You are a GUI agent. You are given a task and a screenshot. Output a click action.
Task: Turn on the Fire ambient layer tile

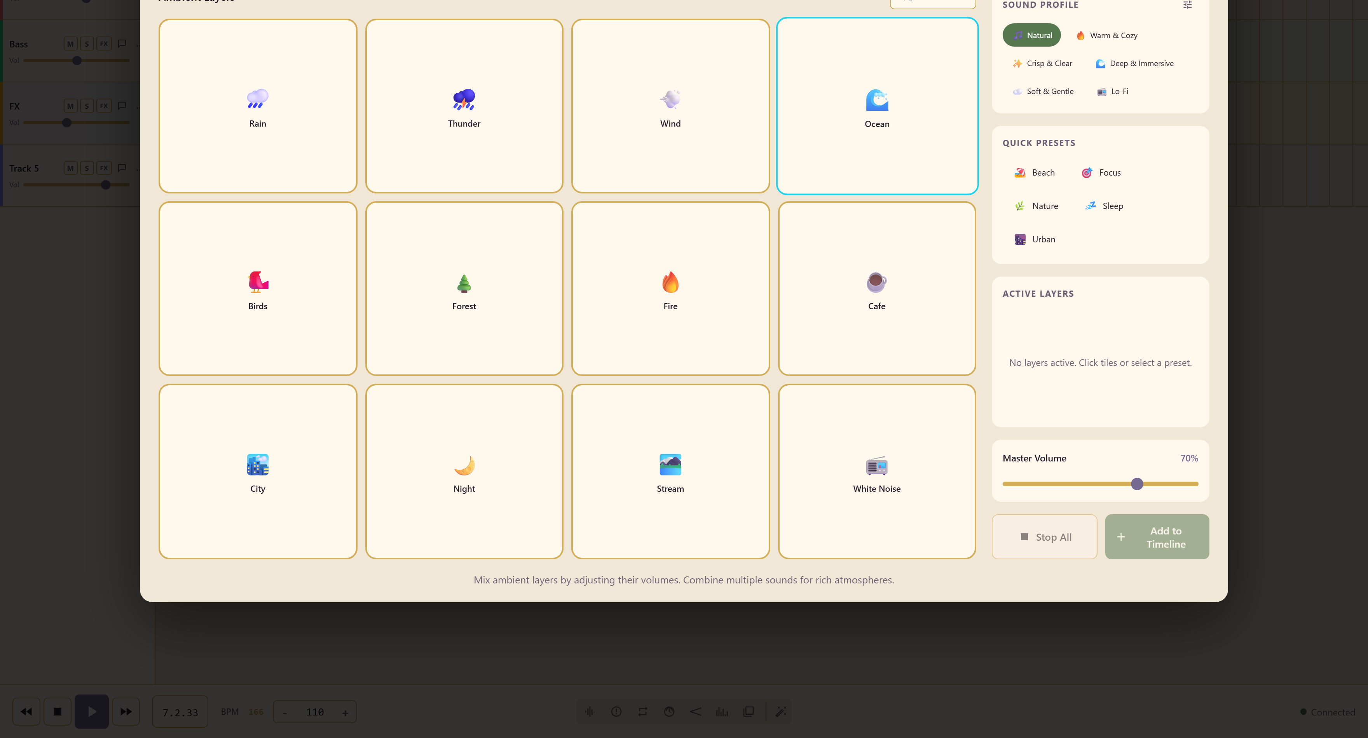(x=670, y=288)
